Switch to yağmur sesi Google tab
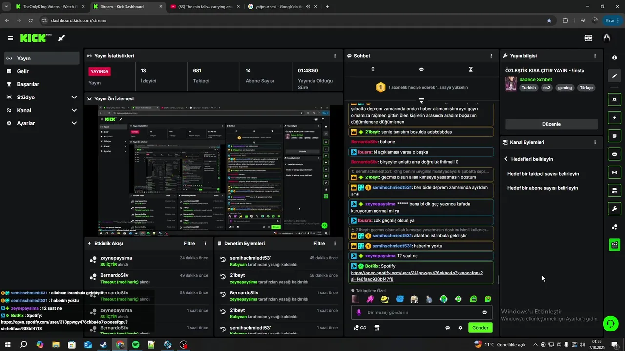Image resolution: width=625 pixels, height=351 pixels. click(282, 7)
